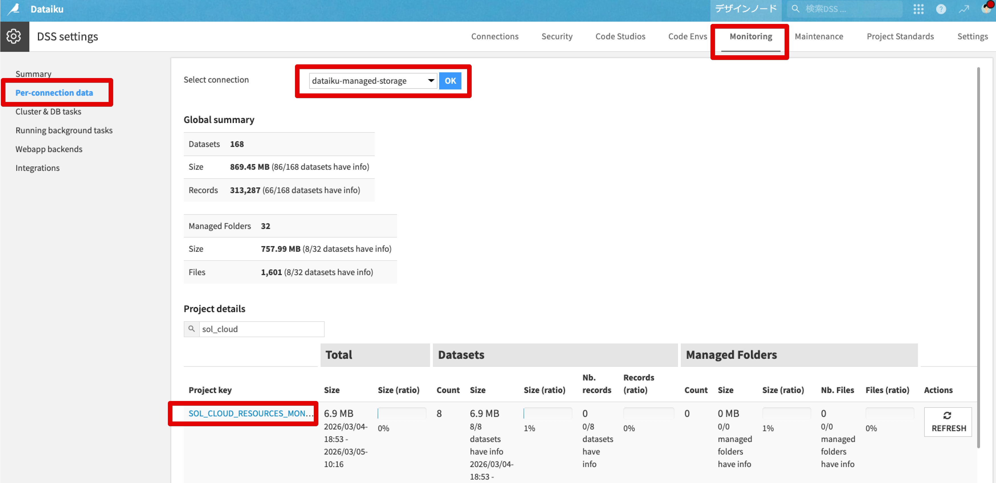Click the activity trend arrow icon
The width and height of the screenshot is (996, 483).
point(964,9)
